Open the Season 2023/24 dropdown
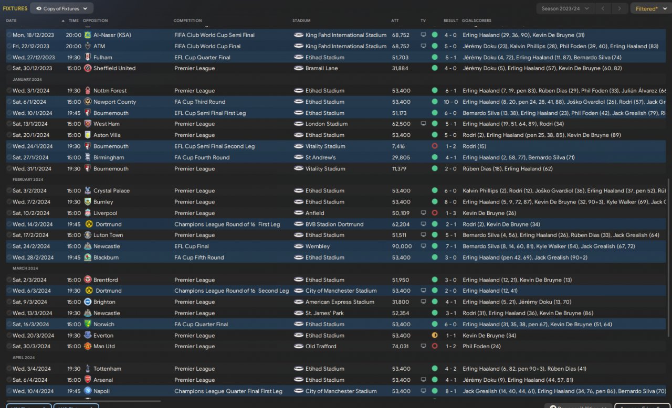The width and height of the screenshot is (672, 408). coord(565,8)
